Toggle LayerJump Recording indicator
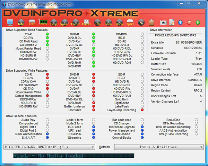208x166 pixels. (x=142, y=110)
